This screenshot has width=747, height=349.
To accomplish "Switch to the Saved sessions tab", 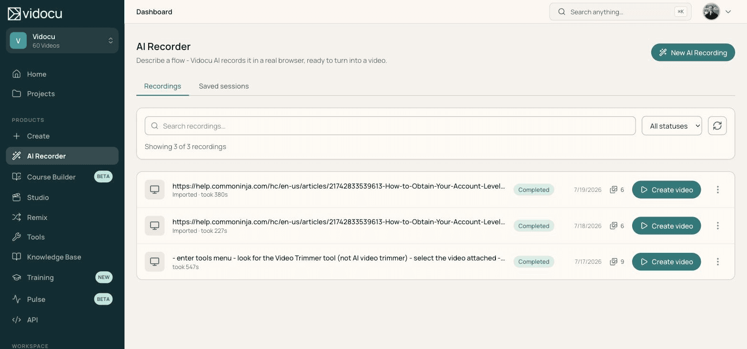I will (x=223, y=86).
